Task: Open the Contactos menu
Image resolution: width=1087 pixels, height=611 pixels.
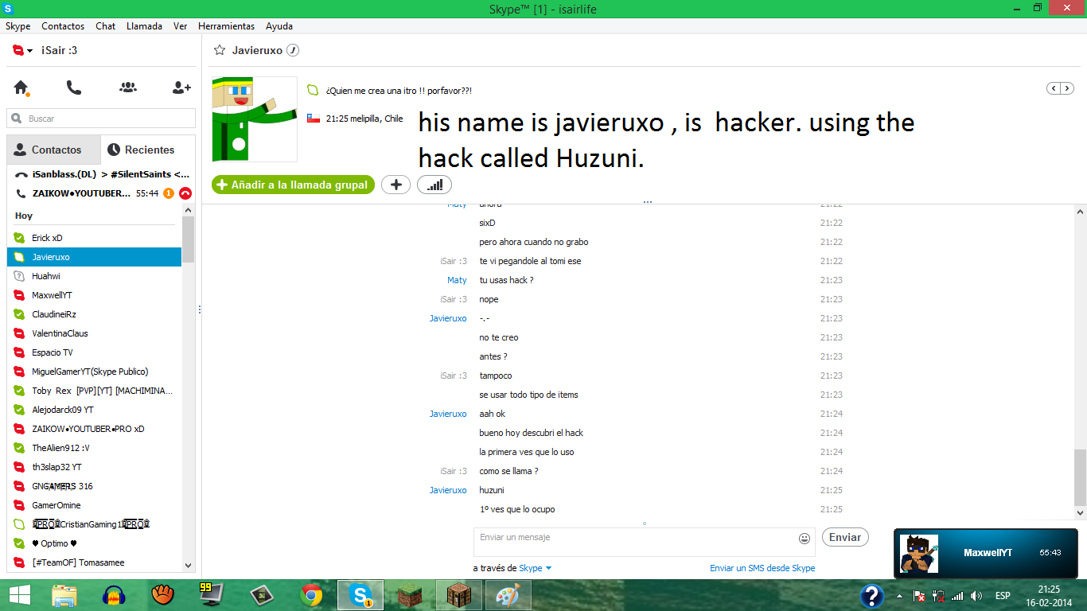Action: (63, 26)
